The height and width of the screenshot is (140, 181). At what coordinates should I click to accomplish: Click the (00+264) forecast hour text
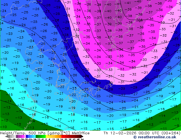pos(171,133)
